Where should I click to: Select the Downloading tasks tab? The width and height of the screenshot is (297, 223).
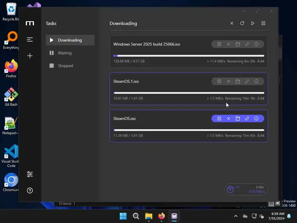[70, 40]
